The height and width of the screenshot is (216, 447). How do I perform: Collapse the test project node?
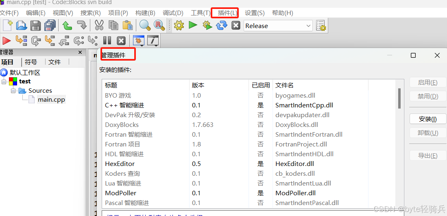(4, 81)
